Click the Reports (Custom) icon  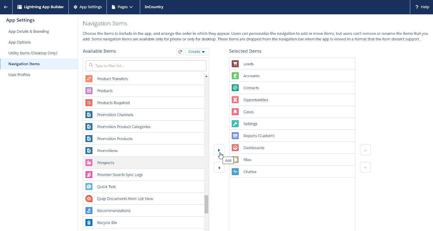pos(235,136)
